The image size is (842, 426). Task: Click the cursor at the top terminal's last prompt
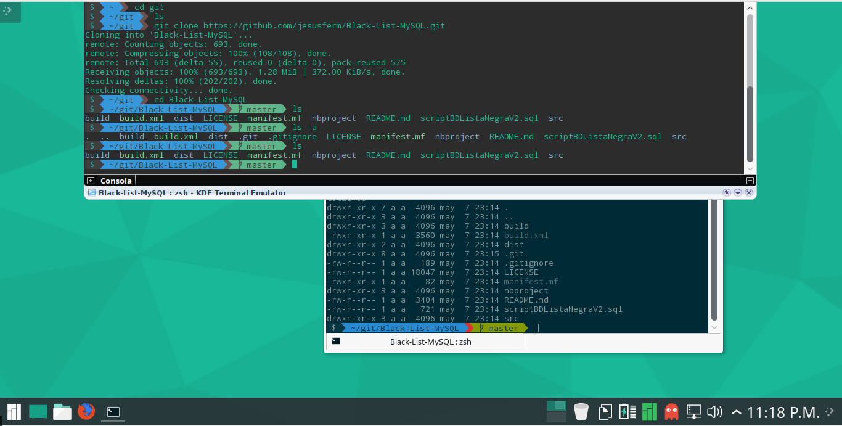[x=295, y=165]
